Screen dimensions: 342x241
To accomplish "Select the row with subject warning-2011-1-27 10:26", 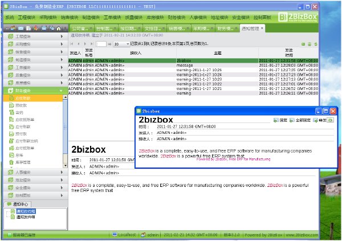I will point(193,70).
